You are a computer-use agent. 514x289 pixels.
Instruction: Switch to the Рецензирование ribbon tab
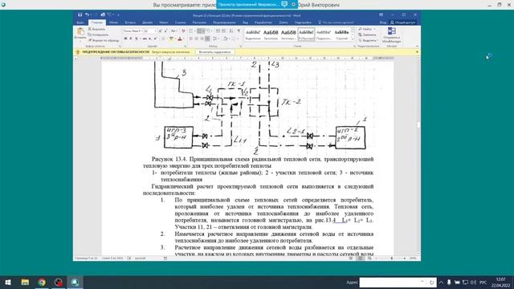(224, 22)
